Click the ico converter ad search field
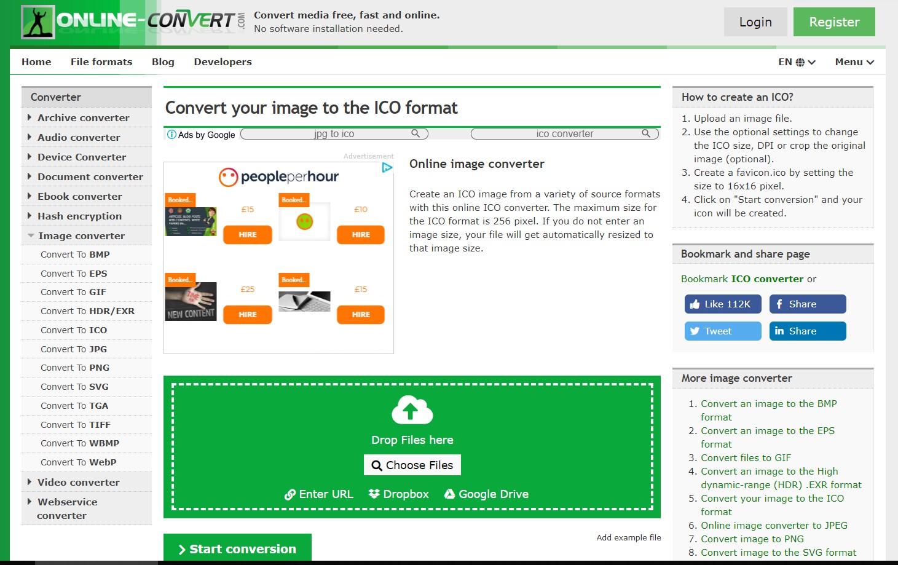 [x=565, y=133]
